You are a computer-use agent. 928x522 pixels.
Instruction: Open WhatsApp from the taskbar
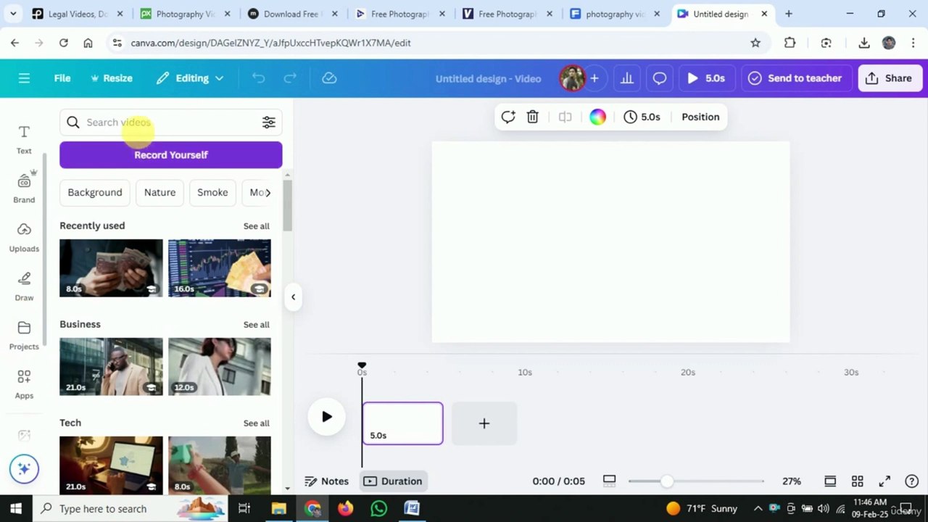tap(378, 509)
